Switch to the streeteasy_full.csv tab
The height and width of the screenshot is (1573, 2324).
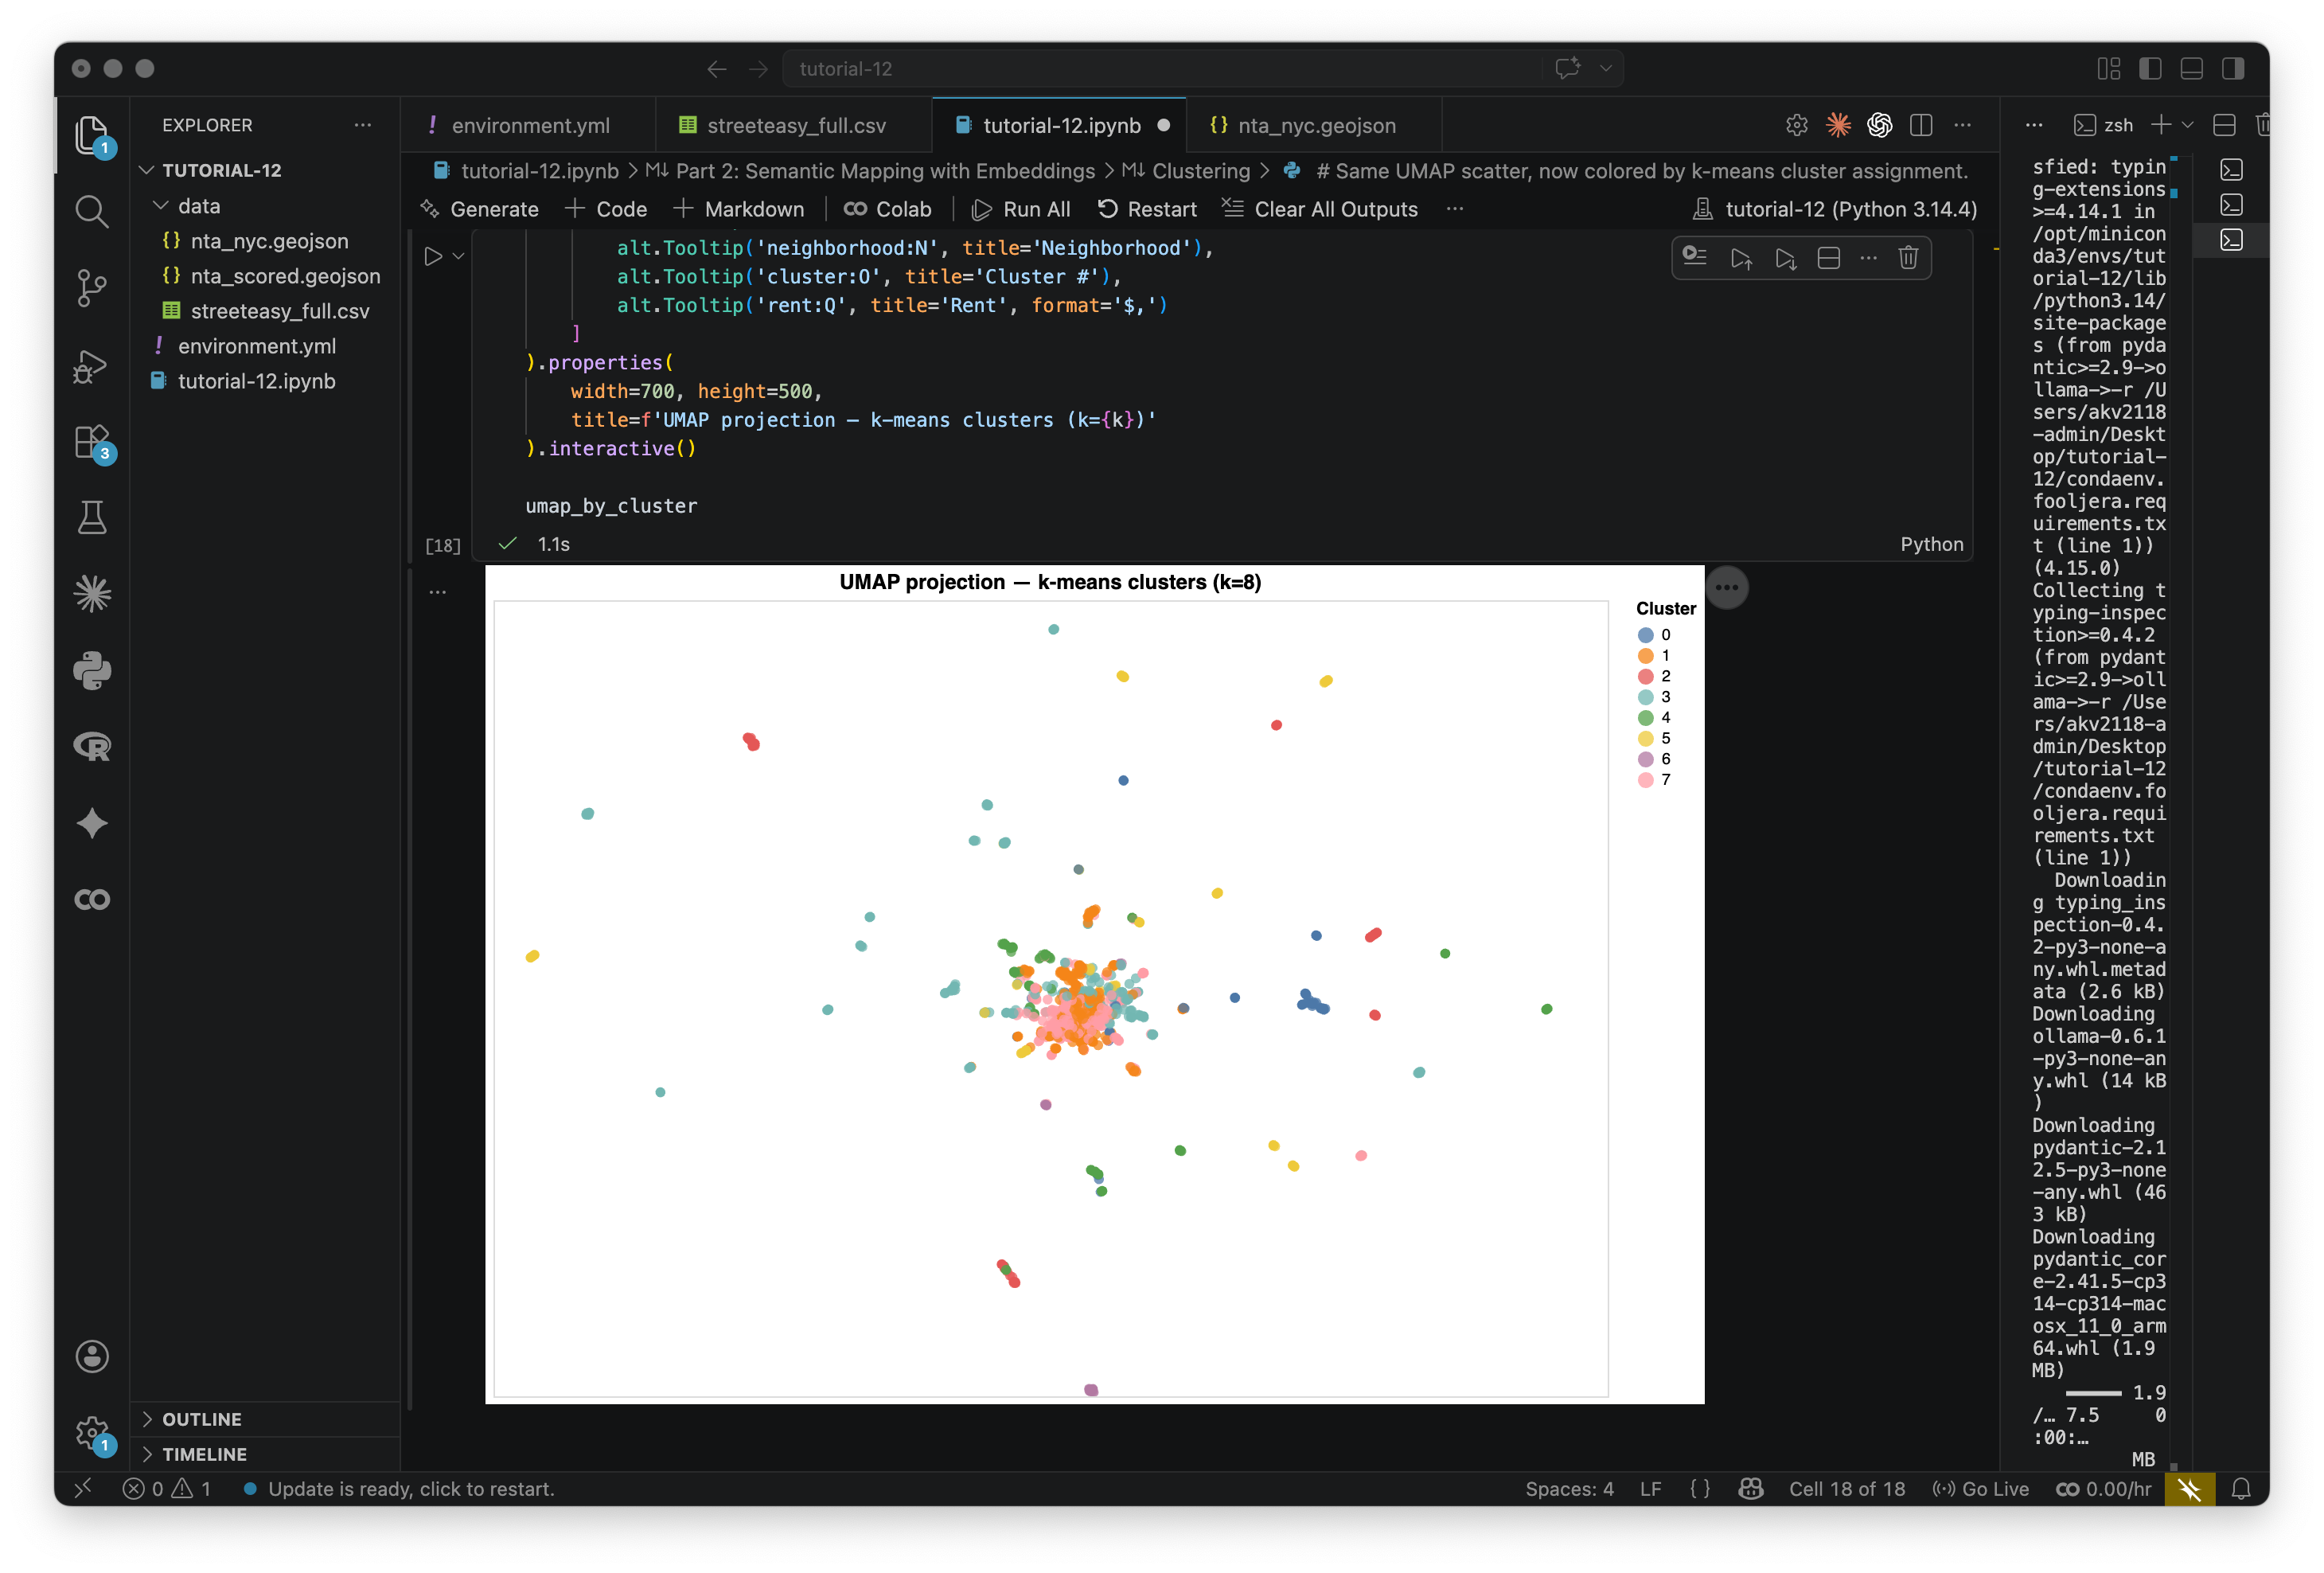click(x=795, y=126)
